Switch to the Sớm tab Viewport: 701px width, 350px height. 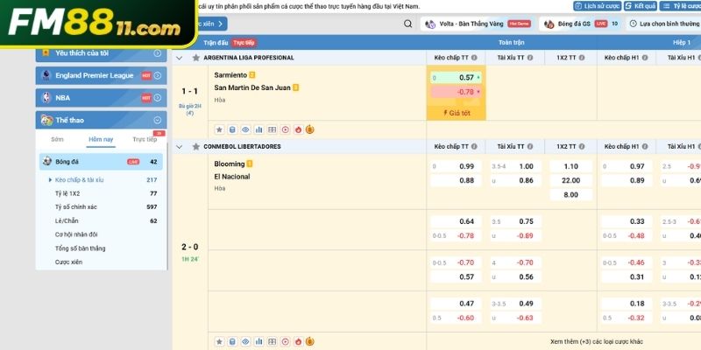(57, 140)
